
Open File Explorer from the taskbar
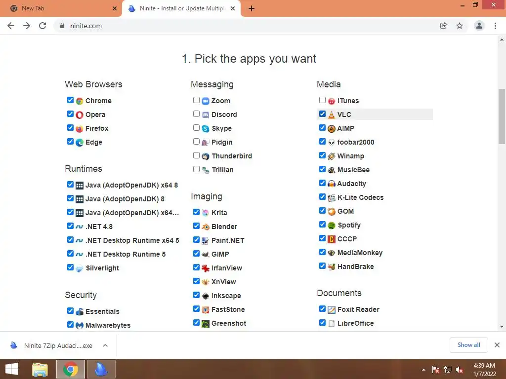click(x=40, y=369)
